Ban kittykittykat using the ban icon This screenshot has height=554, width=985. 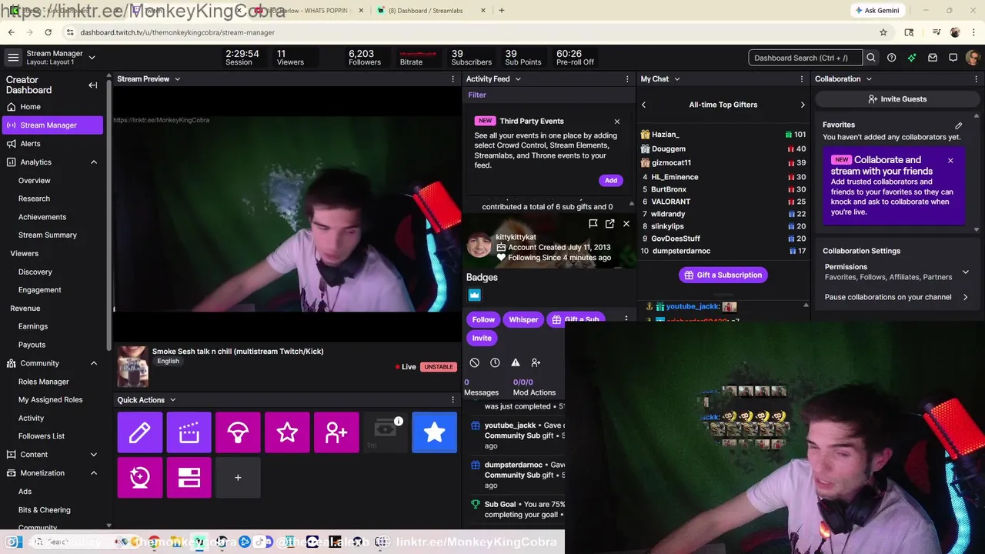pos(475,362)
